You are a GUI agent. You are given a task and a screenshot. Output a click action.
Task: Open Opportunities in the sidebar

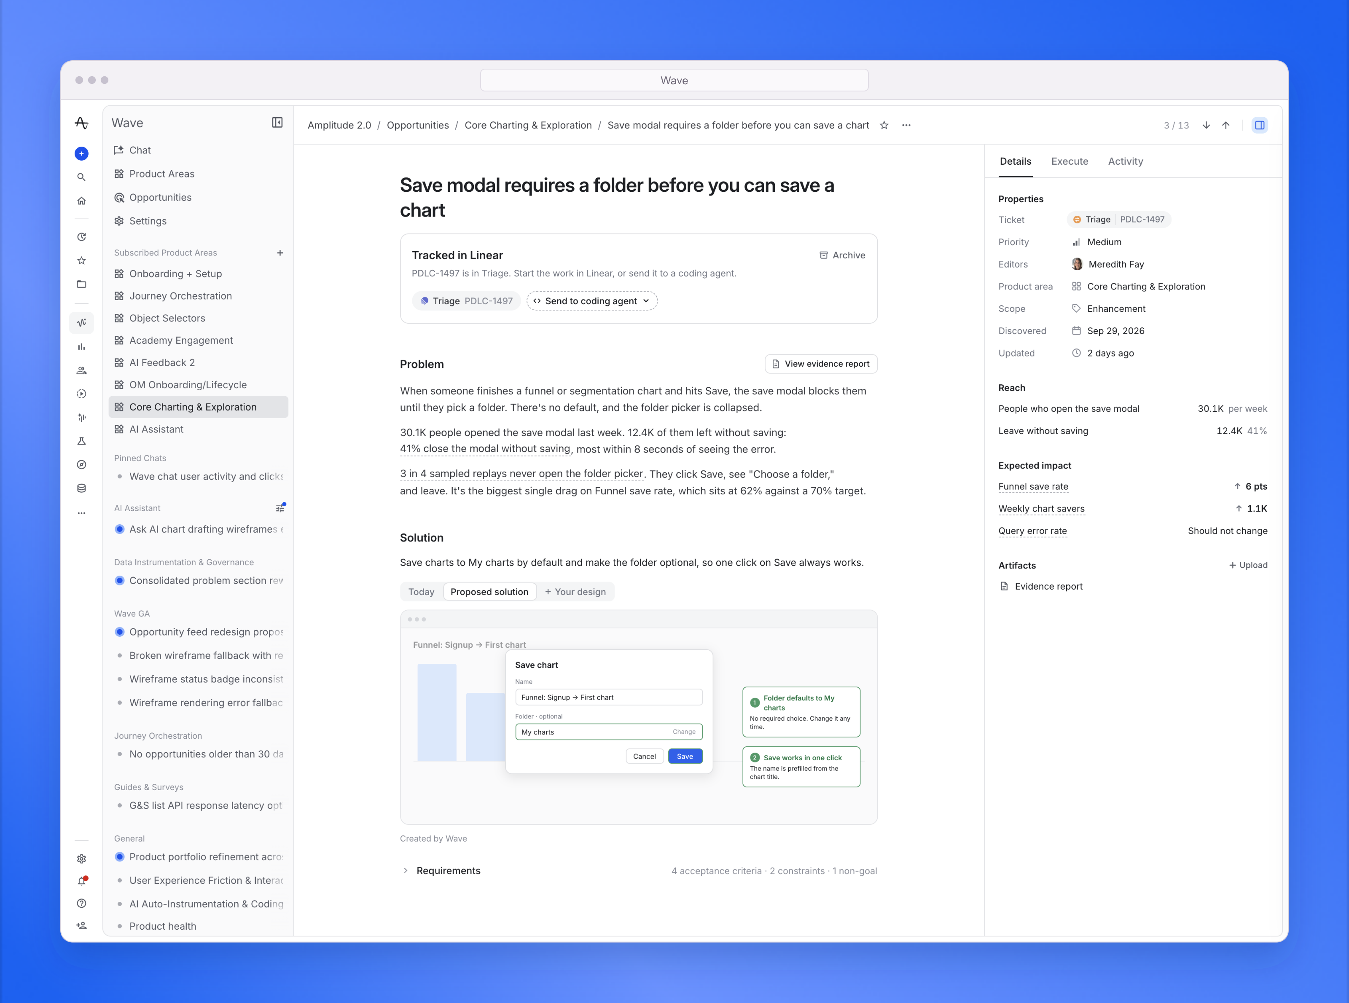[198, 197]
